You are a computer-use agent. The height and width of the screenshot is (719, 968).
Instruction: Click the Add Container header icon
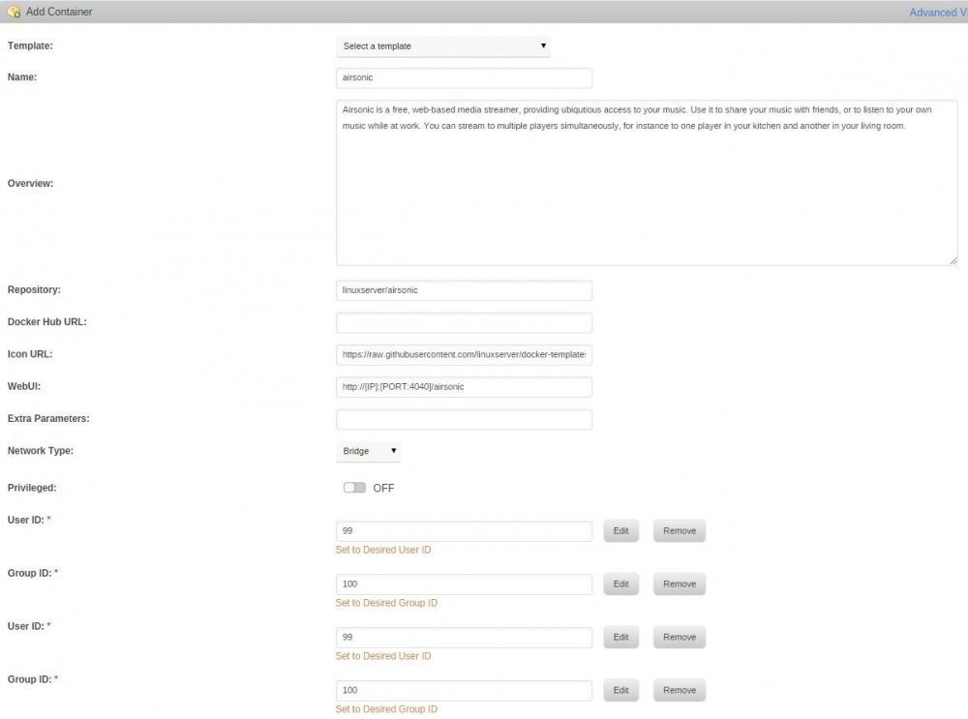tap(15, 12)
